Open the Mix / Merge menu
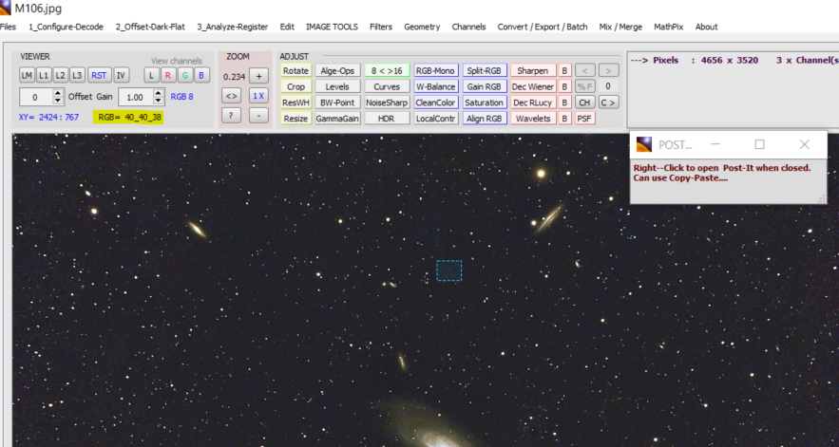The width and height of the screenshot is (839, 447). 620,27
